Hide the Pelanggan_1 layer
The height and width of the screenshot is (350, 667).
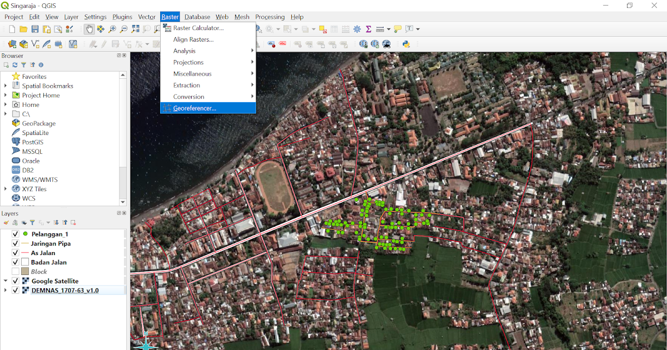point(16,234)
